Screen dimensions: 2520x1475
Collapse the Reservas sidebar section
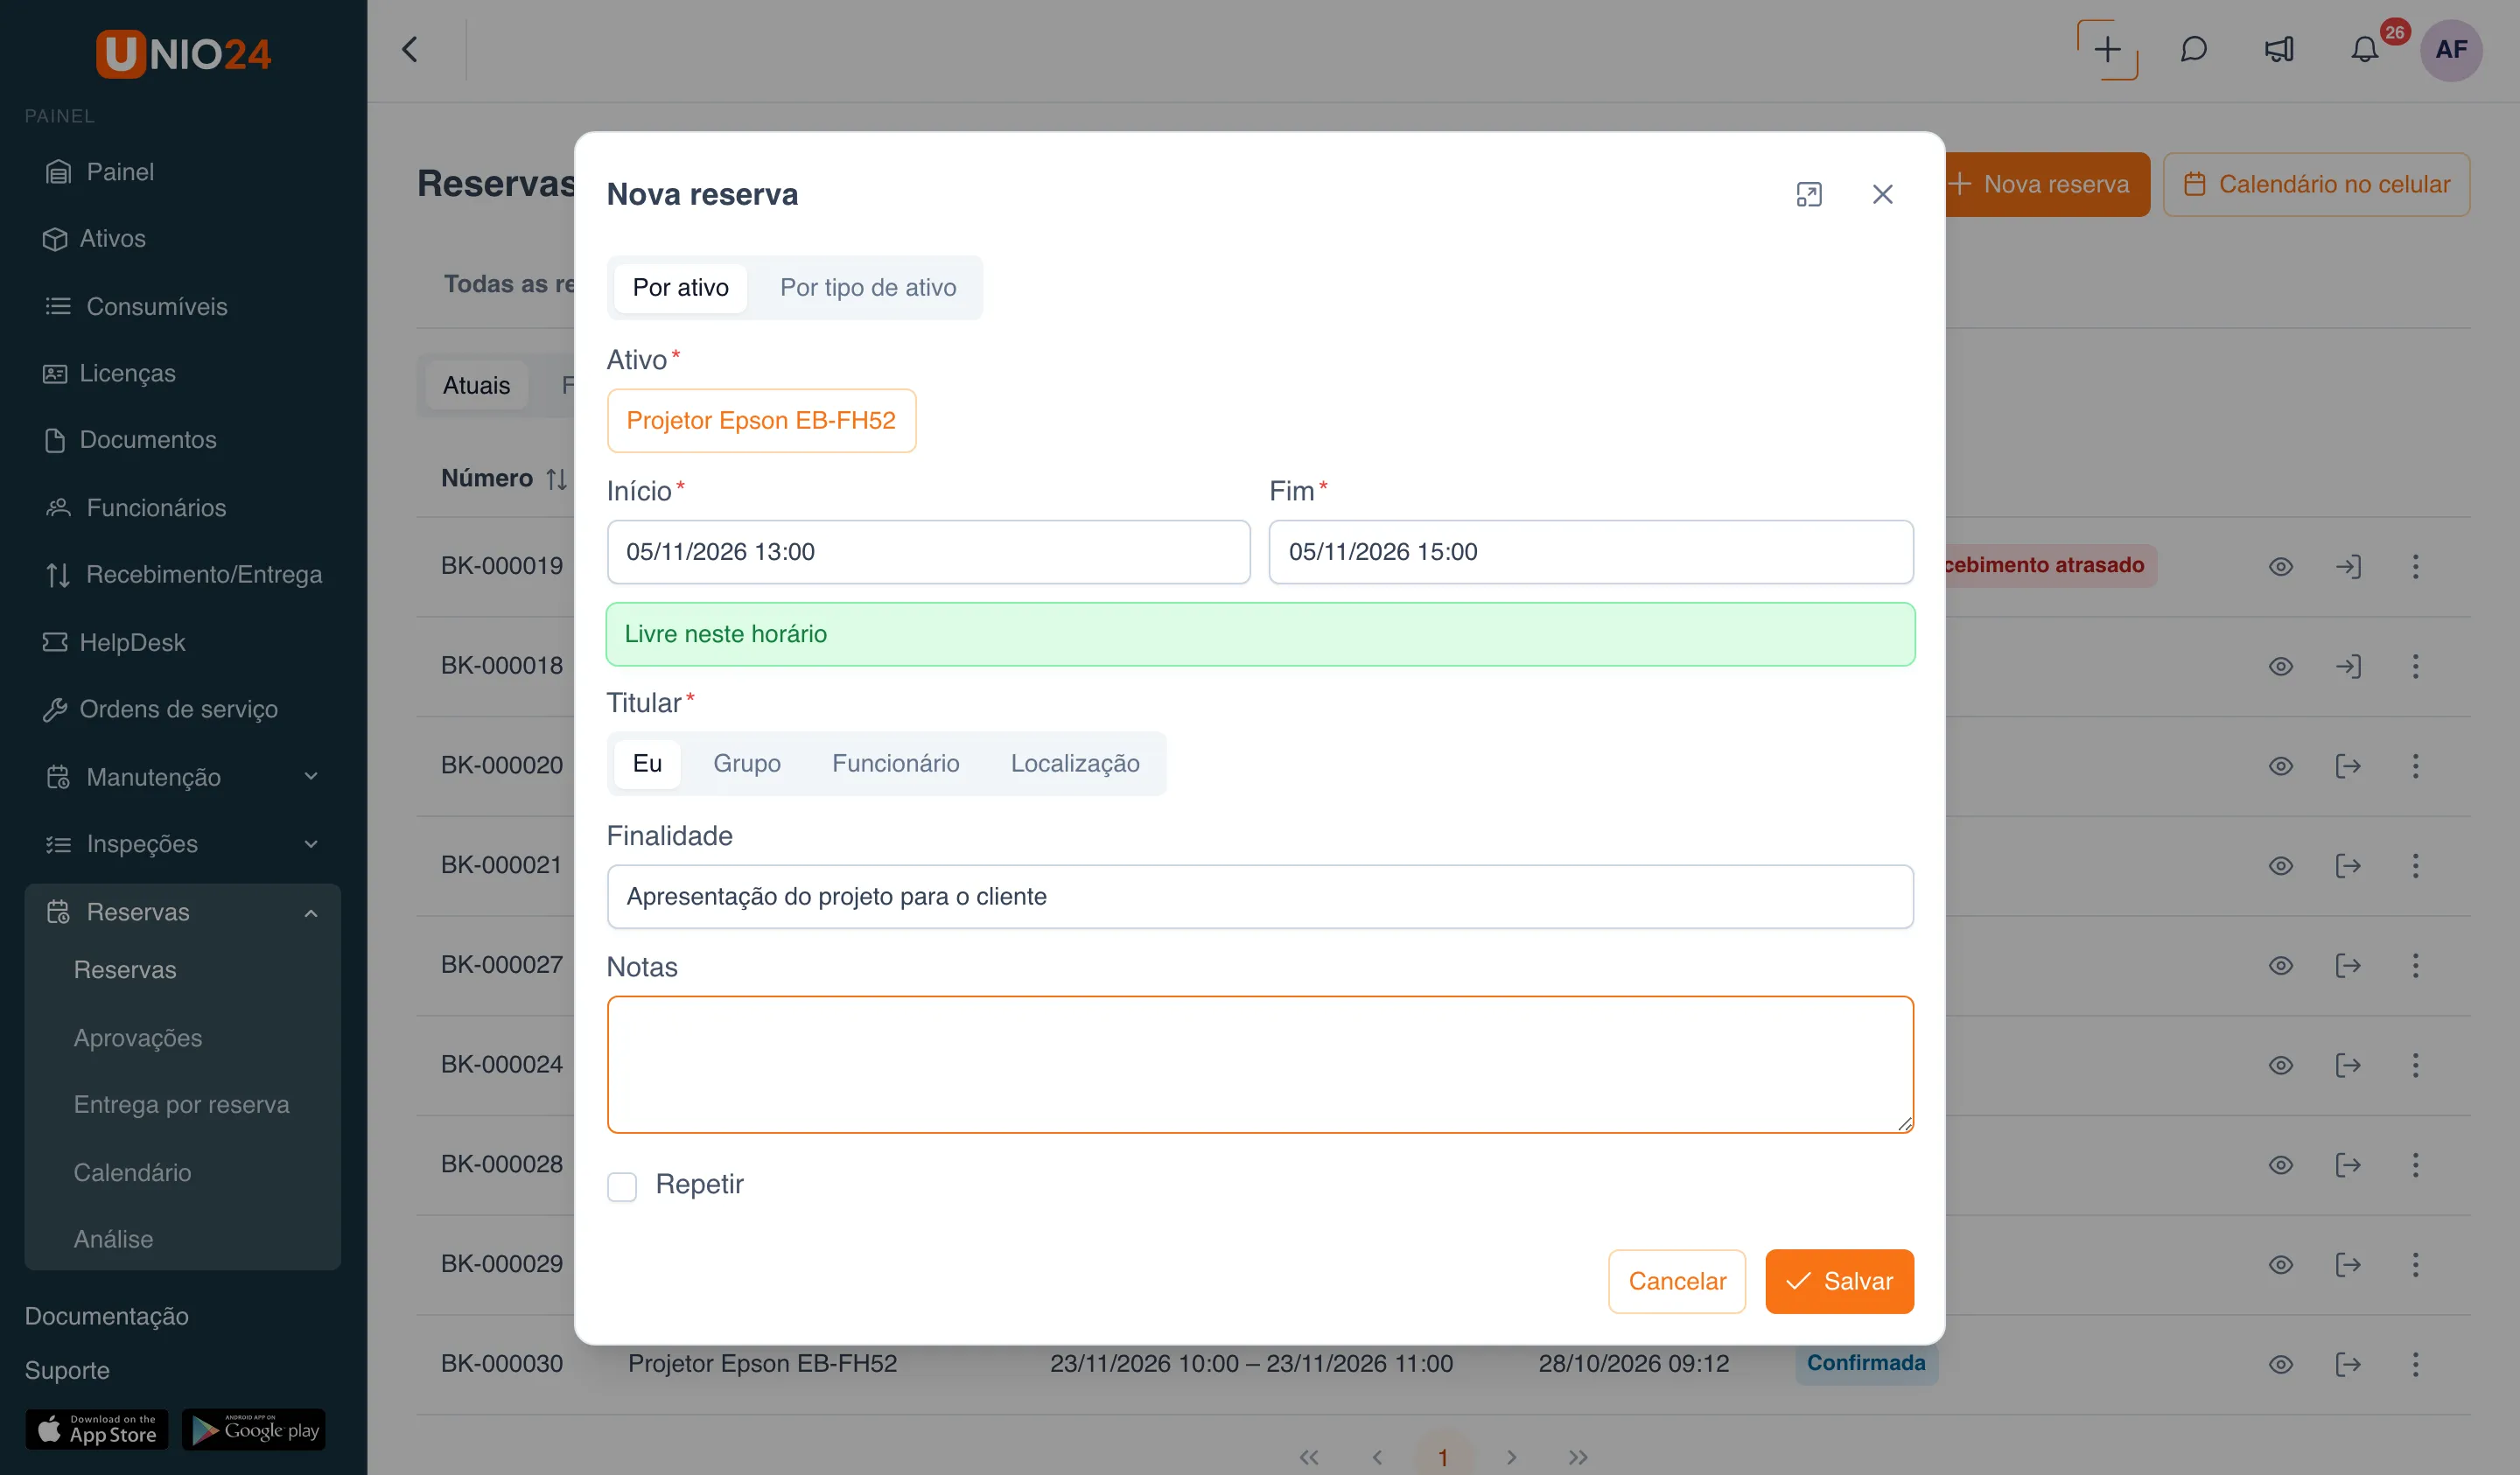click(x=183, y=912)
